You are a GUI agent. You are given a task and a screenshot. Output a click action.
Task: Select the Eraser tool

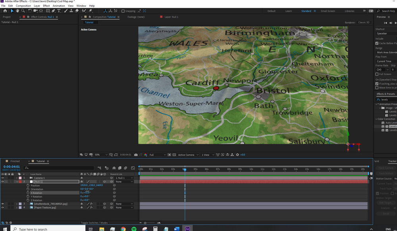pyautogui.click(x=77, y=11)
